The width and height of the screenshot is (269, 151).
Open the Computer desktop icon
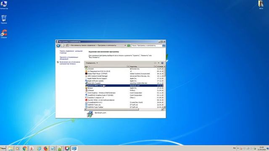pos(4,5)
